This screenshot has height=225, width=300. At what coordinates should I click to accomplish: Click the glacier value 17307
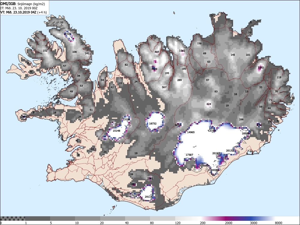point(189,155)
